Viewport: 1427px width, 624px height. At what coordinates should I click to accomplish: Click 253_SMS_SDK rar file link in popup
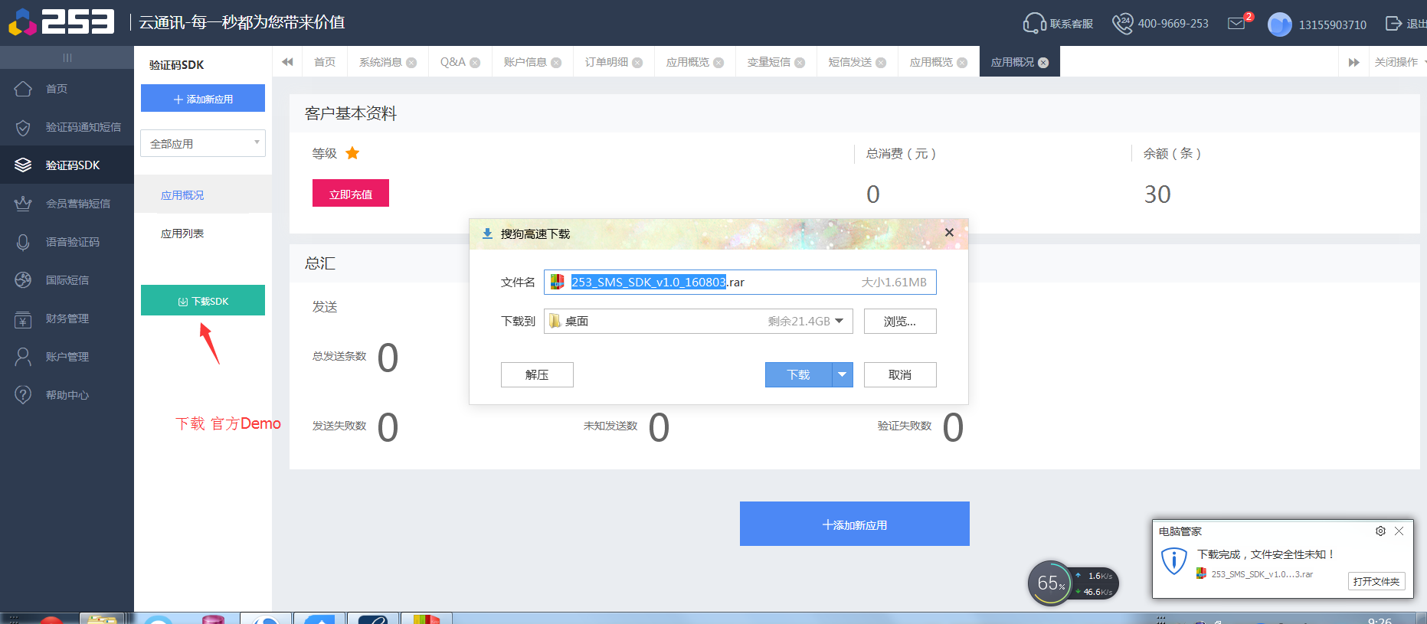point(1262,574)
